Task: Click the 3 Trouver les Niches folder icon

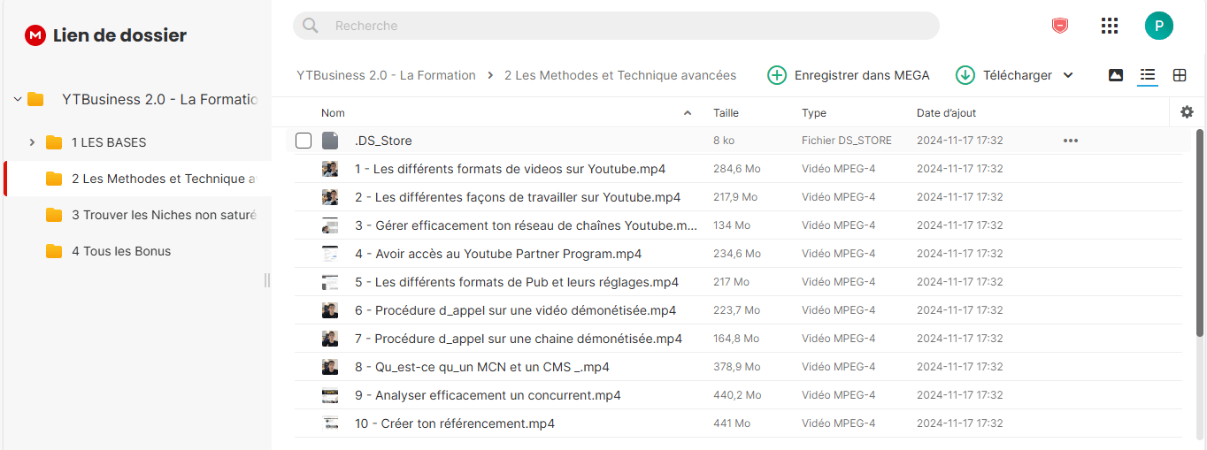Action: (x=54, y=215)
